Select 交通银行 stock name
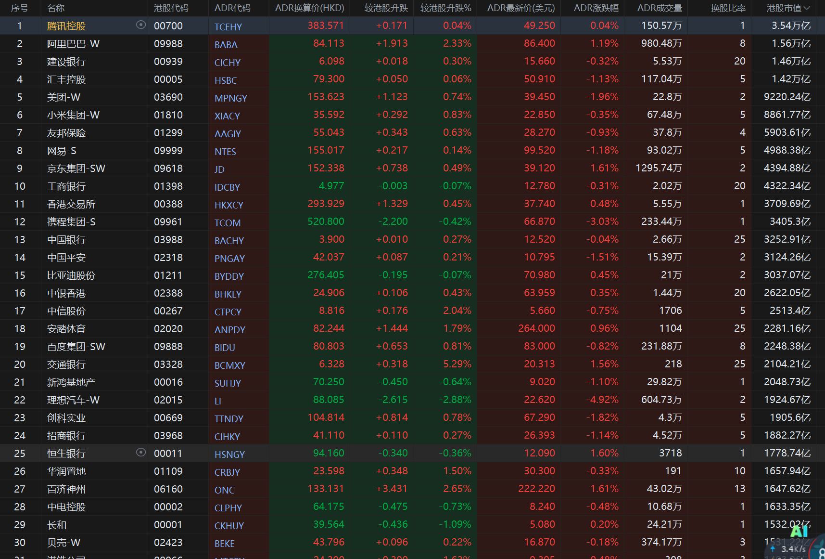This screenshot has width=825, height=559. tap(66, 364)
